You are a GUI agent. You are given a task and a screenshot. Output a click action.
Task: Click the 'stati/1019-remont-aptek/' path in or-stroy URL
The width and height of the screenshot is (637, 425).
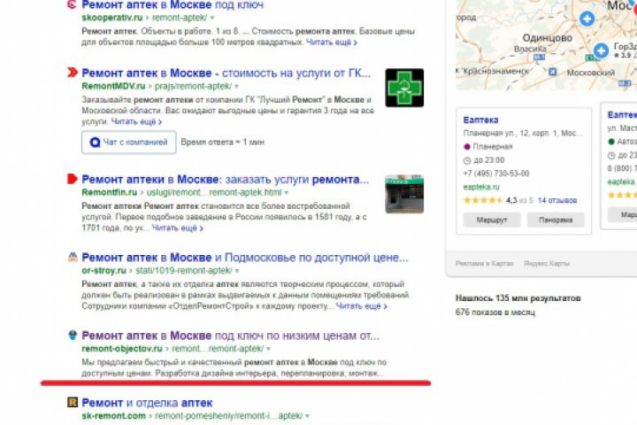point(184,270)
